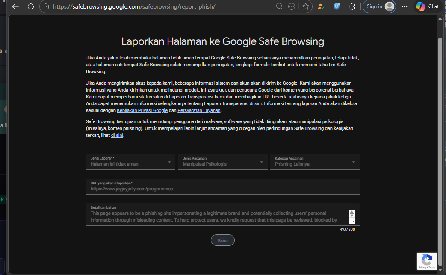
Task: Grab the Detail tambahan resize handle corner
Action: 352,221
